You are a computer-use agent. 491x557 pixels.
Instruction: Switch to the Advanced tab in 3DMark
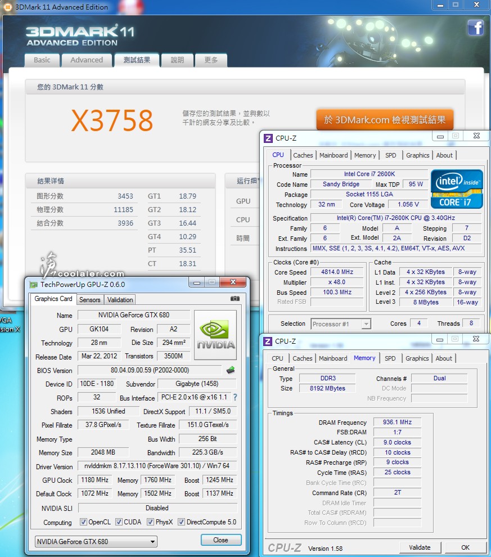[87, 60]
